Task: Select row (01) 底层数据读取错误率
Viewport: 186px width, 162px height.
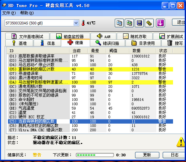Action: (91, 56)
